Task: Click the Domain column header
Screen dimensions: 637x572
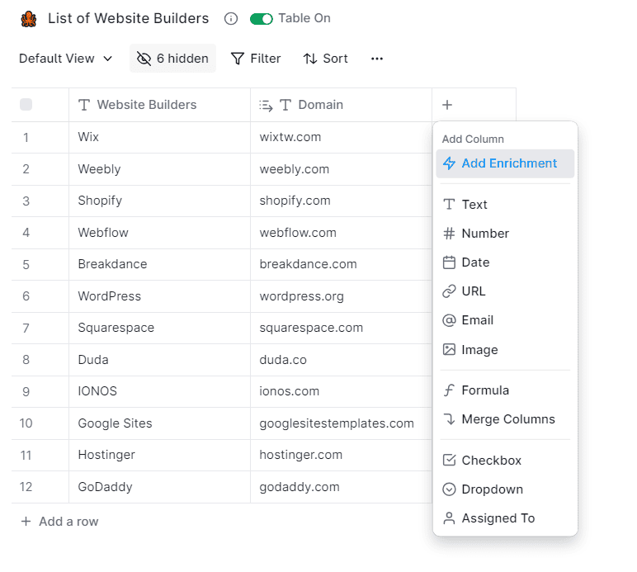Action: coord(342,105)
